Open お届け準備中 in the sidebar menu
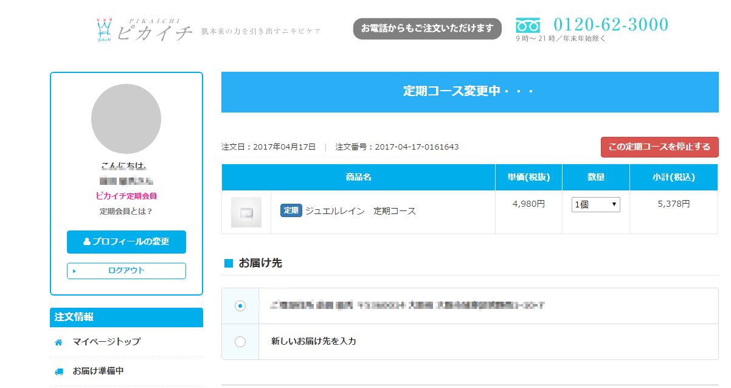This screenshot has height=388, width=731. (x=98, y=371)
